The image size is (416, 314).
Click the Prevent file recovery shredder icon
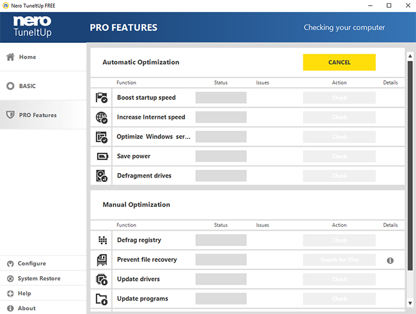(x=102, y=260)
